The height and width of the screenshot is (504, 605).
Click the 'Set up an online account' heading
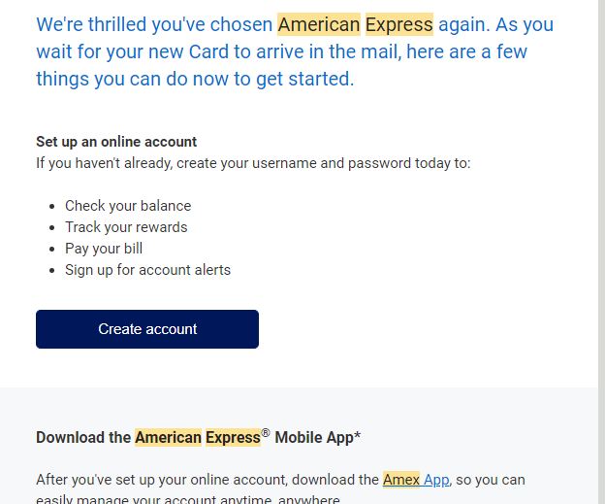[116, 142]
